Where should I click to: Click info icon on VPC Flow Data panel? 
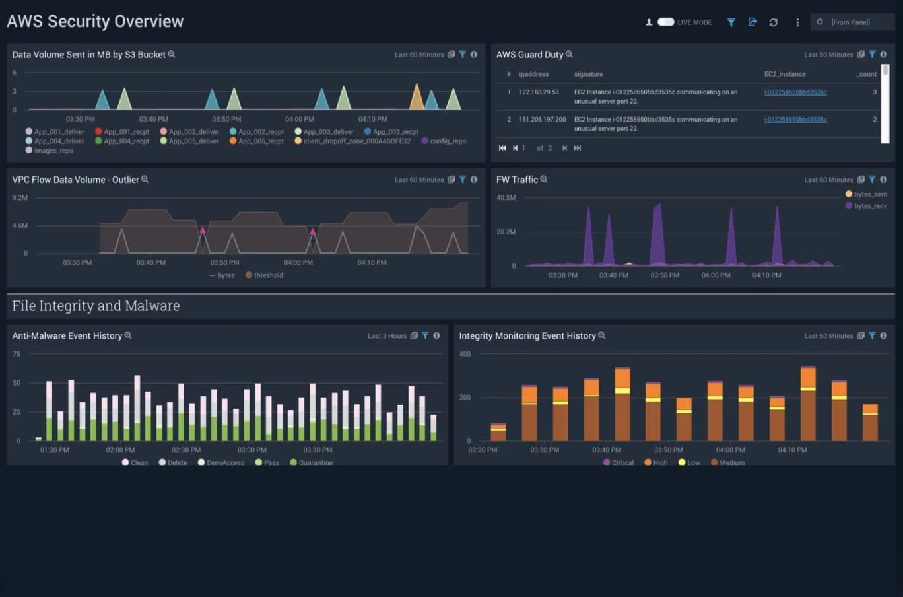tap(473, 180)
